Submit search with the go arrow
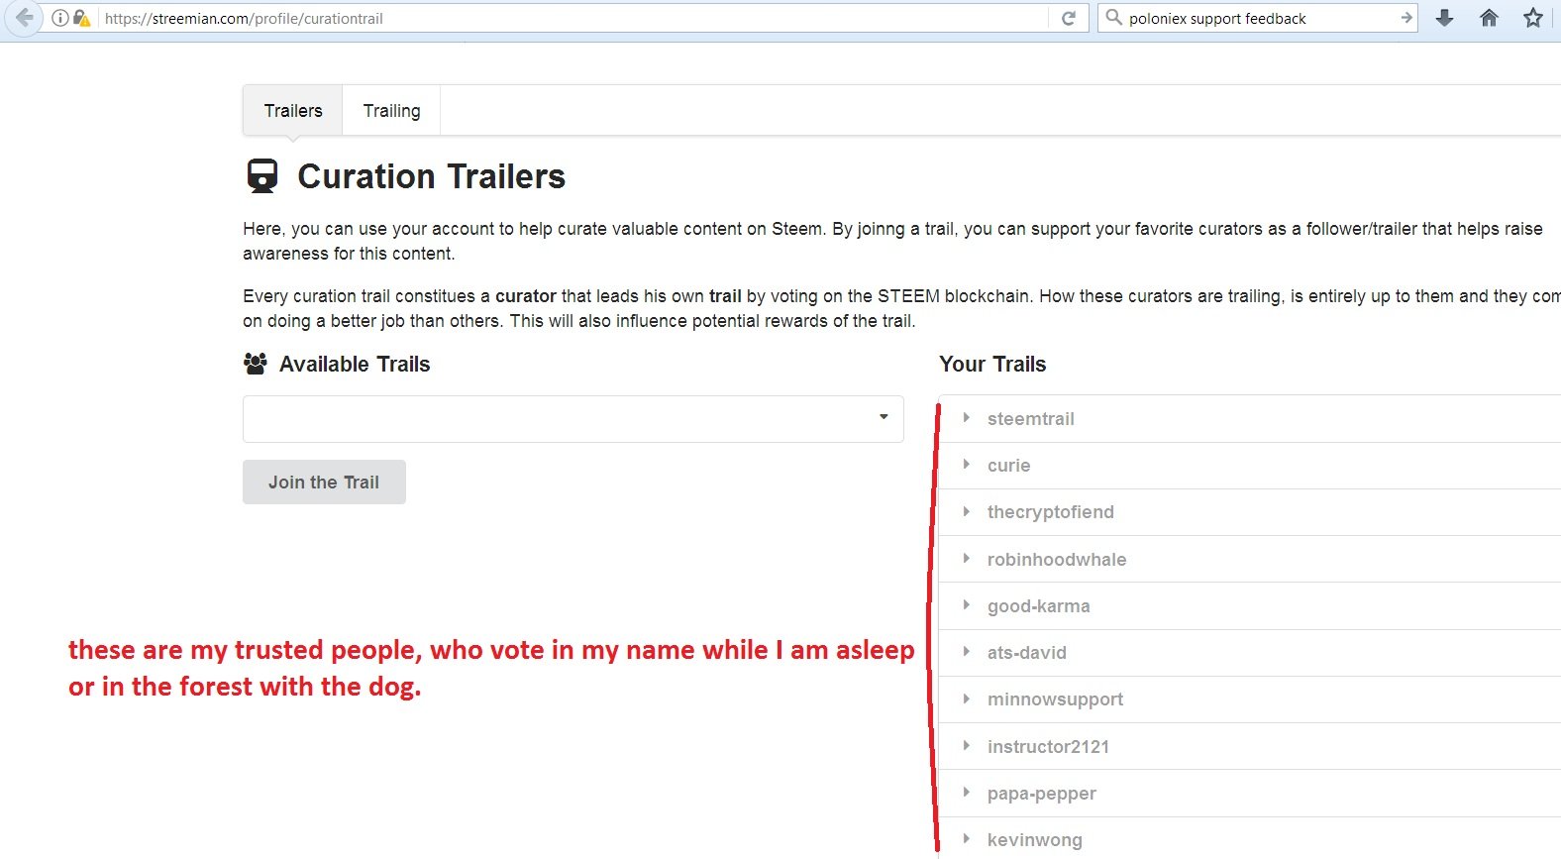 (x=1405, y=18)
